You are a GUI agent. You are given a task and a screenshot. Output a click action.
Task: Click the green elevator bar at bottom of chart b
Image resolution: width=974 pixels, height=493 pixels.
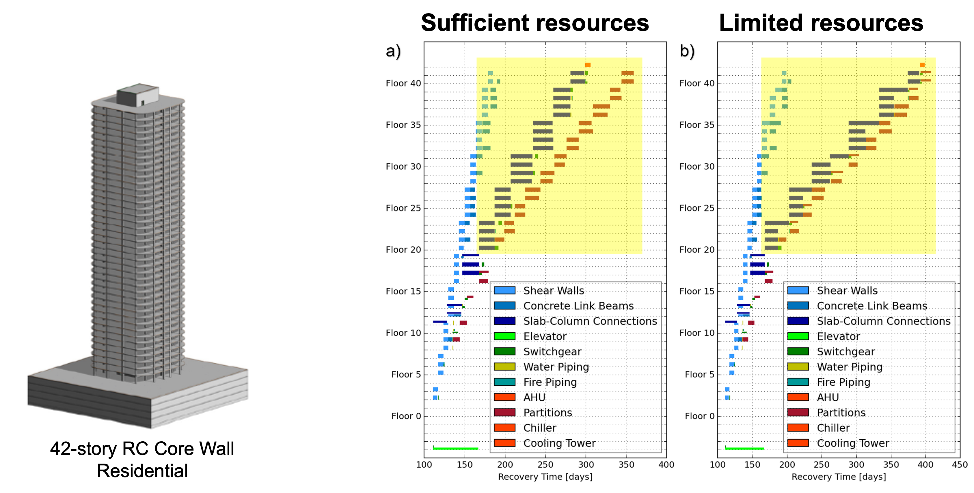(x=744, y=448)
